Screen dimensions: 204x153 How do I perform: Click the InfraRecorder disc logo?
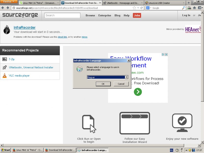[7, 30]
